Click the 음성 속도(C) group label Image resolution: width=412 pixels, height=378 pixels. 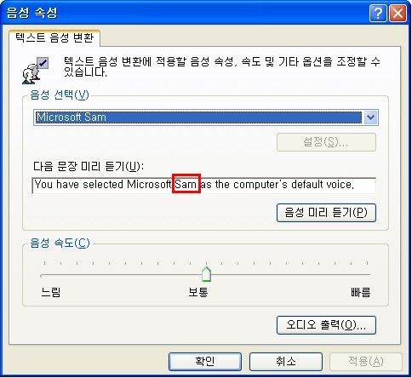pos(60,243)
